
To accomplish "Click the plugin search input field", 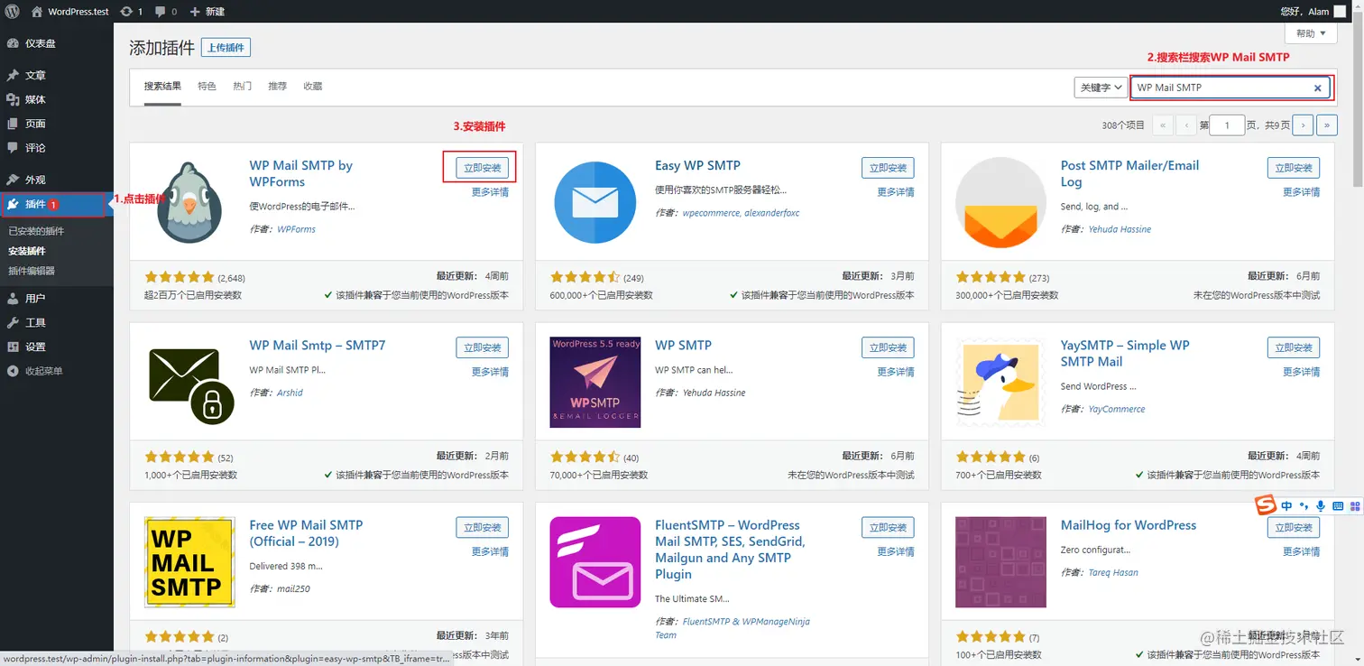I will point(1220,88).
